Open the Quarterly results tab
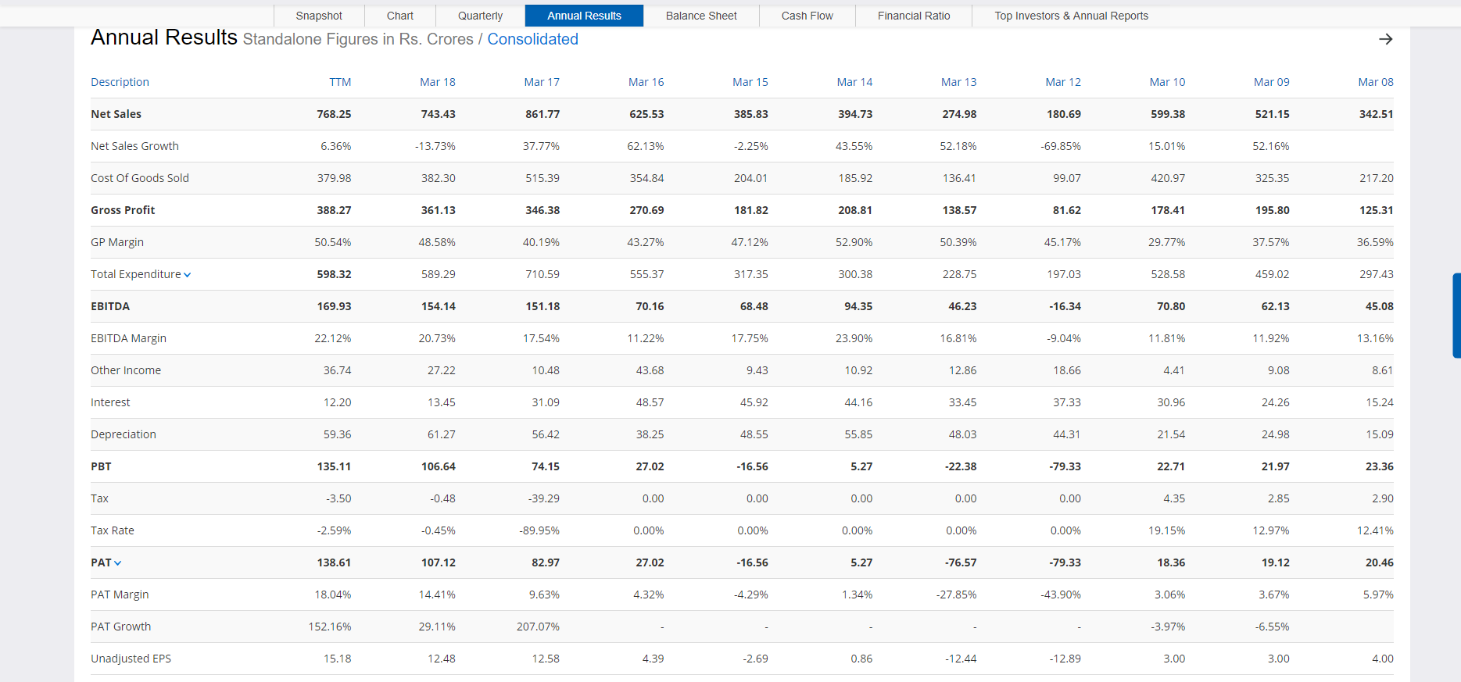1461x682 pixels. [x=480, y=16]
